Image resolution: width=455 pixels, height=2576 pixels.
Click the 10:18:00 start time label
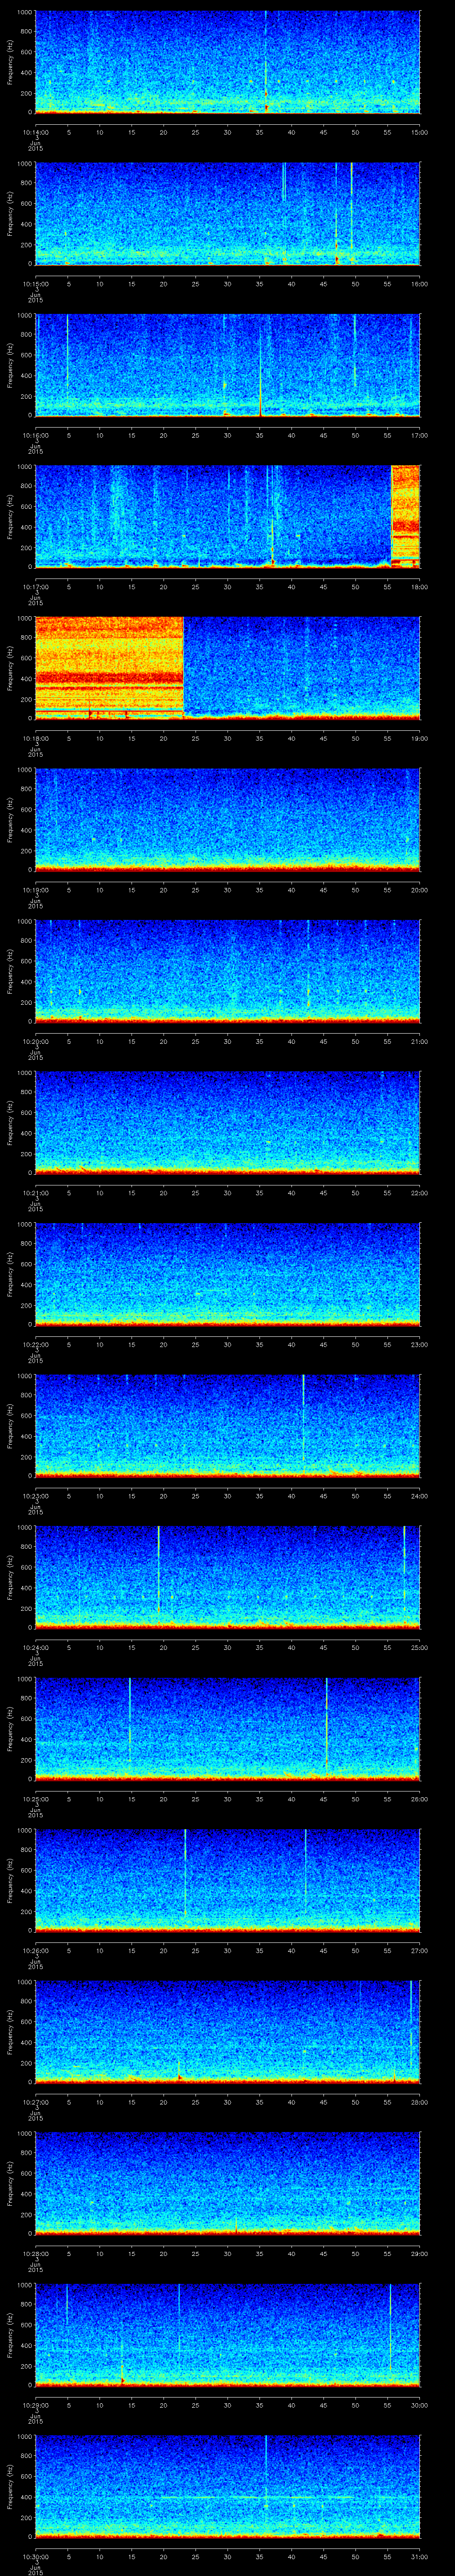(x=35, y=738)
